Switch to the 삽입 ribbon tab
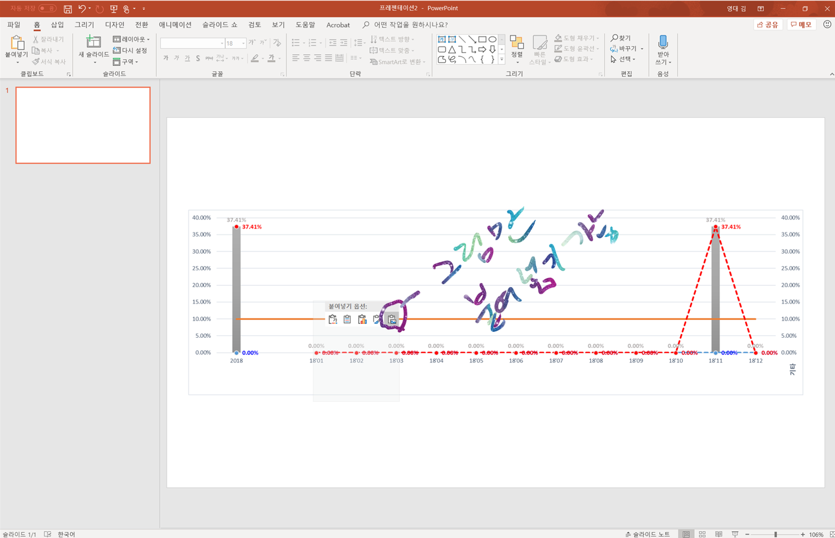Image resolution: width=835 pixels, height=538 pixels. 57,25
